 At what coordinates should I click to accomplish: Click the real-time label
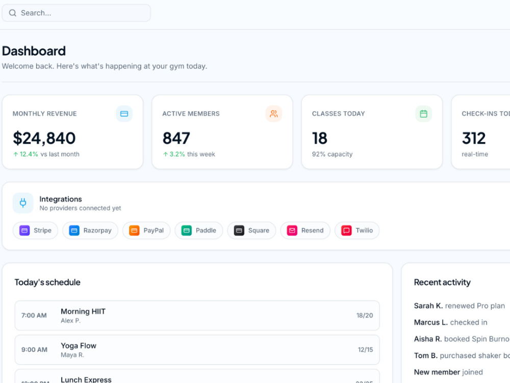(475, 154)
